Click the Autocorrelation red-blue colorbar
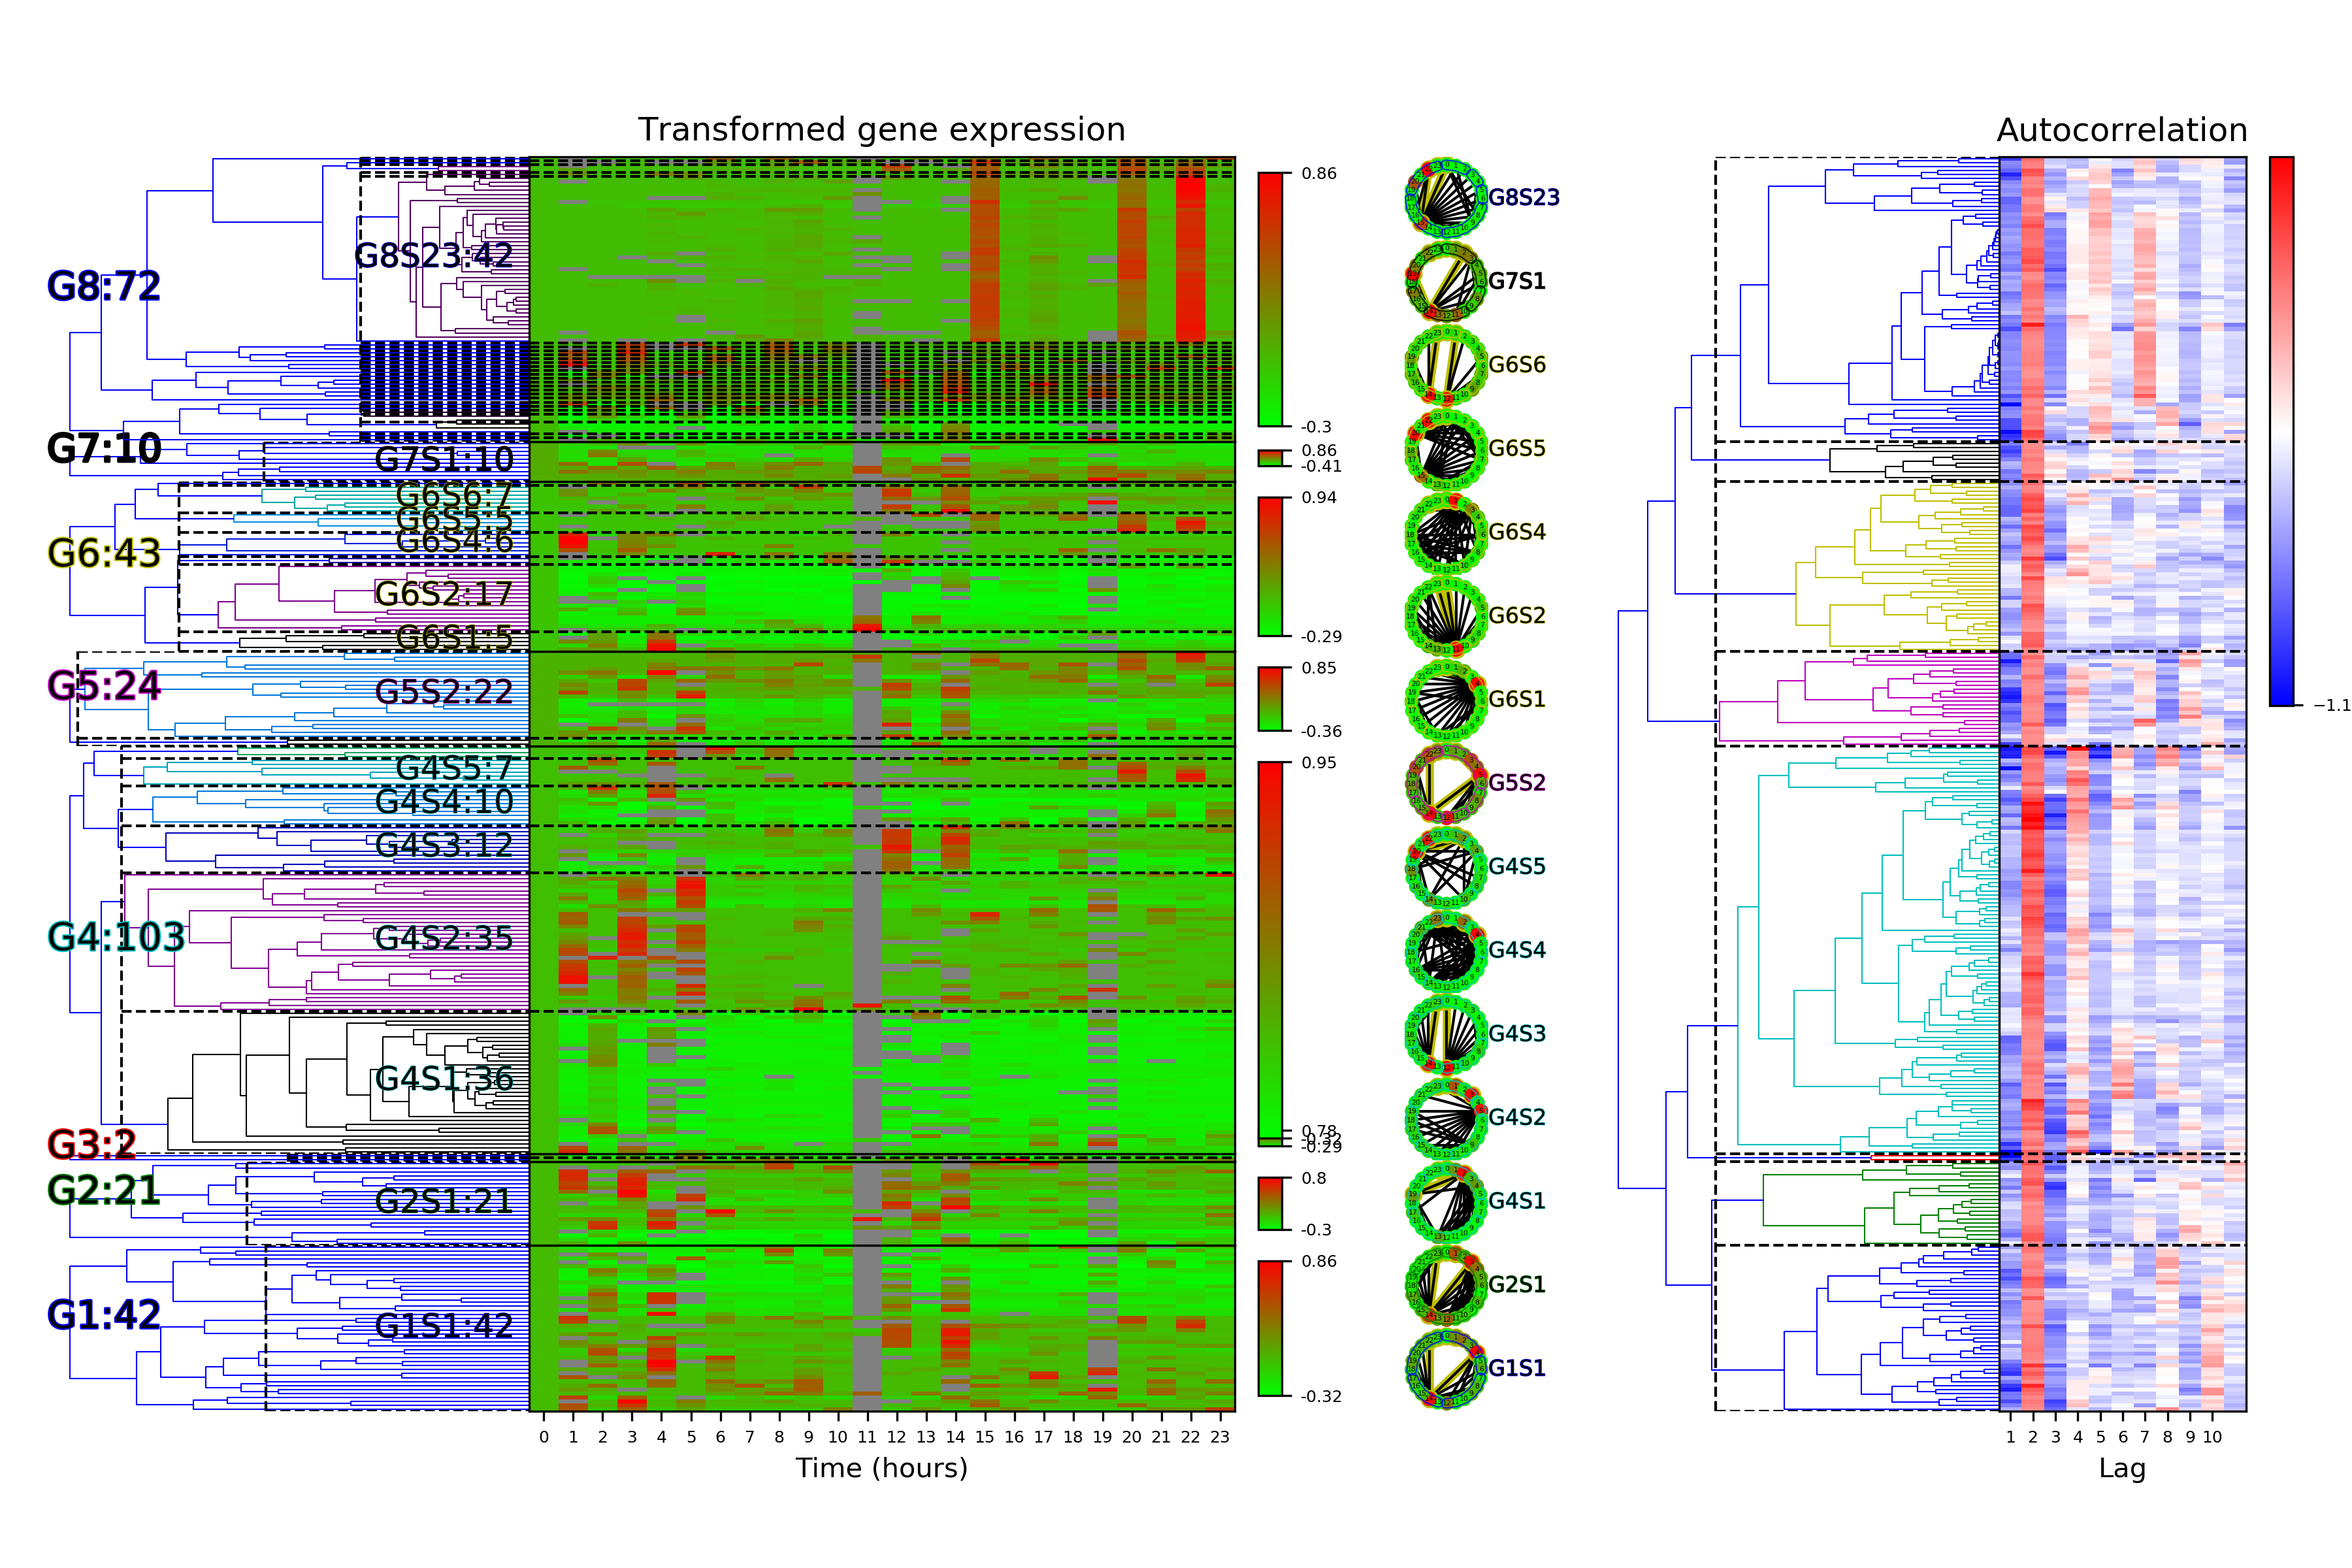Viewport: 2352px width, 1568px height. [2281, 430]
